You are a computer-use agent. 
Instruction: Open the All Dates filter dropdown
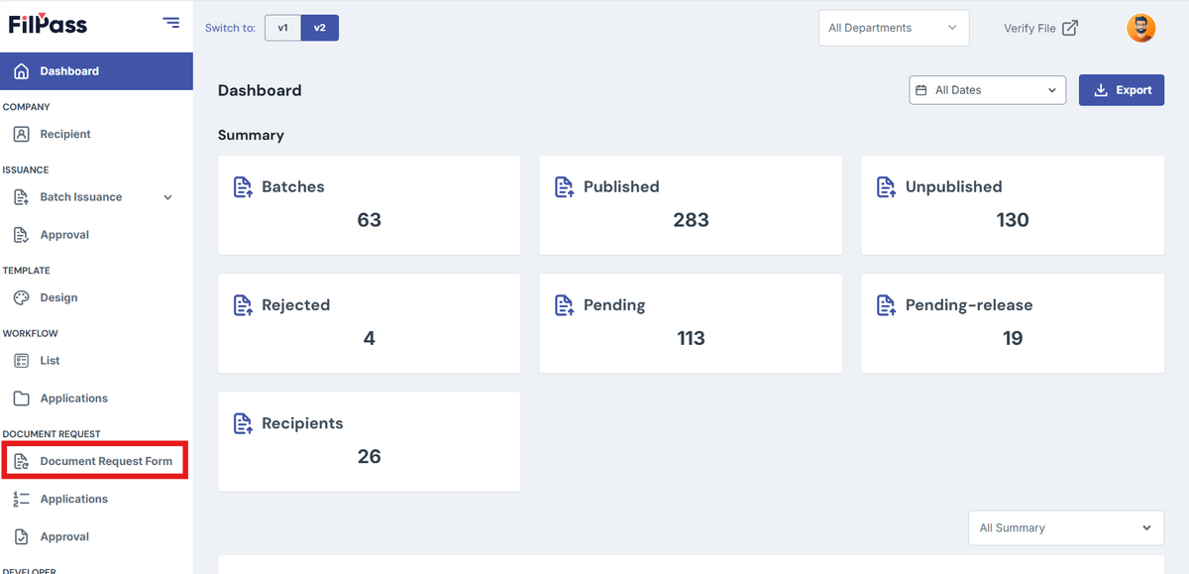point(987,90)
